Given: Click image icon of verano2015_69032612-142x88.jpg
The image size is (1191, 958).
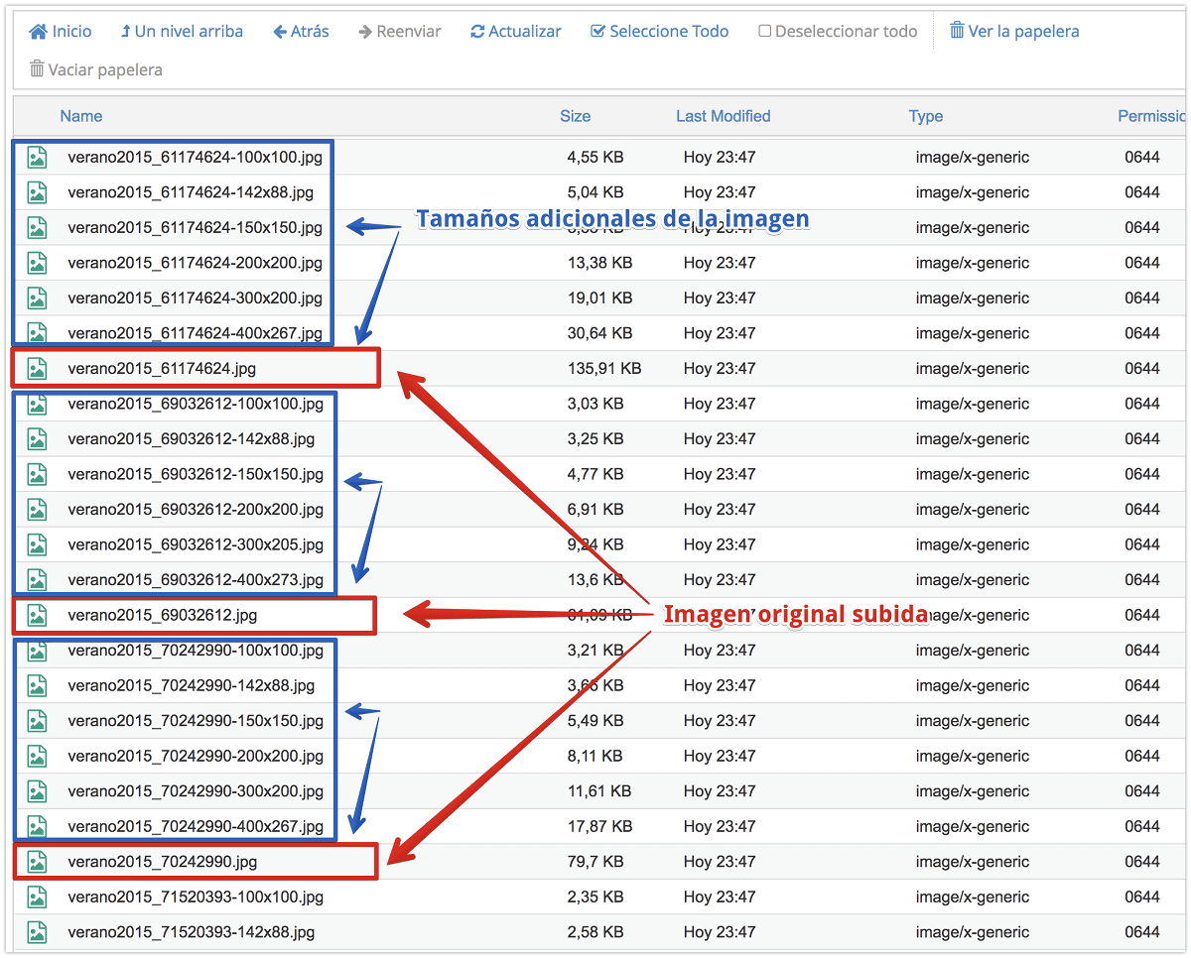Looking at the screenshot, I should coord(38,438).
